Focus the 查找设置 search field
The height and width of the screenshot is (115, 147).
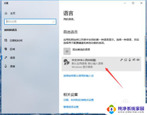pyautogui.click(x=30, y=22)
